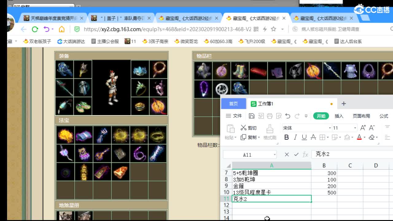Undo the last action in WPS
This screenshot has height=221, width=393.
[288, 116]
